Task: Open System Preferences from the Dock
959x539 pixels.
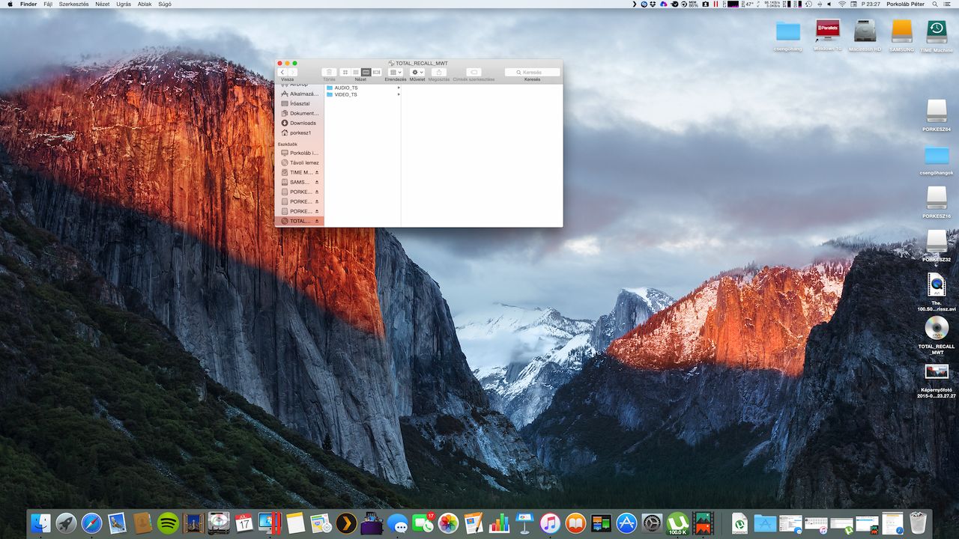Action: [652, 523]
